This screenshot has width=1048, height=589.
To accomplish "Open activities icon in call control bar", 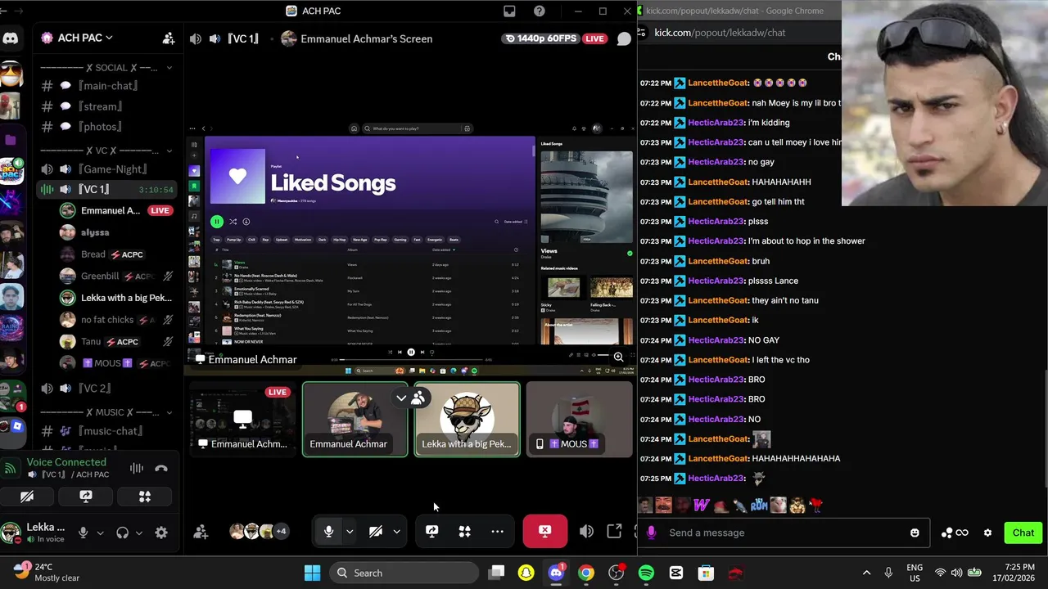I will pyautogui.click(x=464, y=532).
